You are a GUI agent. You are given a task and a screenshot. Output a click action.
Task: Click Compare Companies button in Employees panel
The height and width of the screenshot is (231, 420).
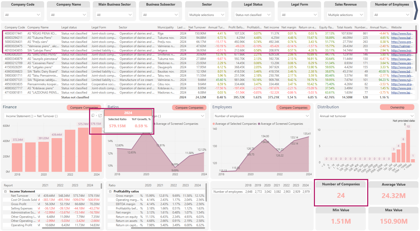(x=293, y=108)
